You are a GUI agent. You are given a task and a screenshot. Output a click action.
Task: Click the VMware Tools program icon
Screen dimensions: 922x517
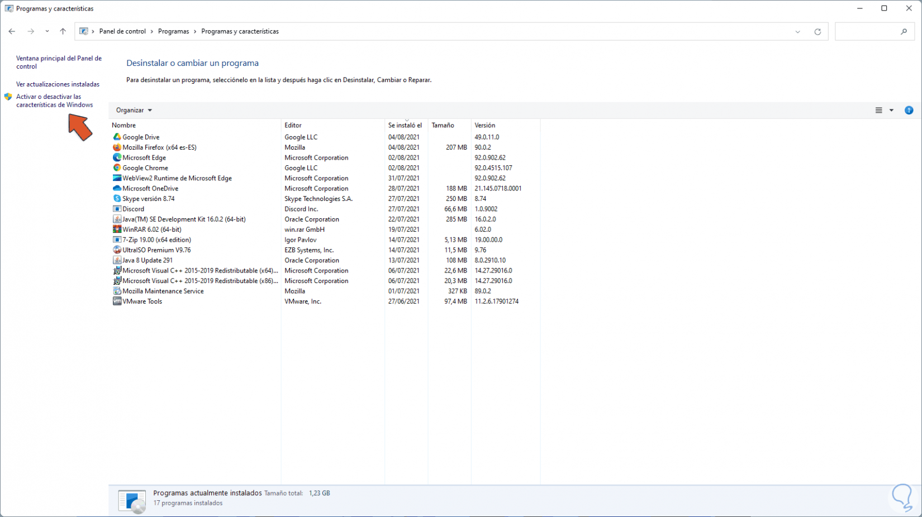point(117,301)
